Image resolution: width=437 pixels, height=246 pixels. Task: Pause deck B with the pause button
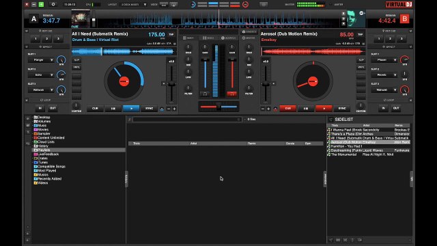(x=306, y=108)
